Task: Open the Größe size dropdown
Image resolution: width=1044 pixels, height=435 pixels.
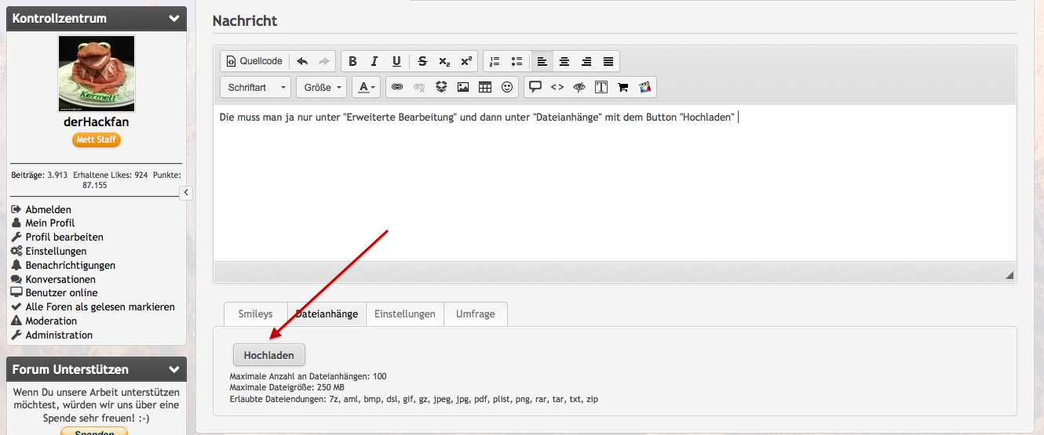Action: pyautogui.click(x=322, y=87)
